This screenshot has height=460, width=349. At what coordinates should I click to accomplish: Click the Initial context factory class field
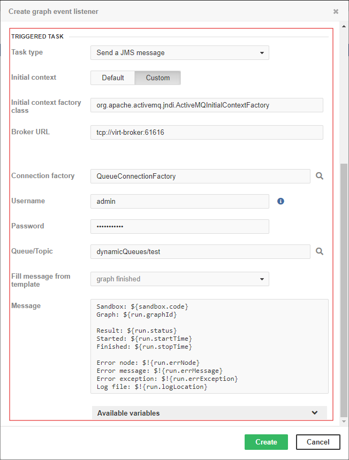(x=207, y=105)
